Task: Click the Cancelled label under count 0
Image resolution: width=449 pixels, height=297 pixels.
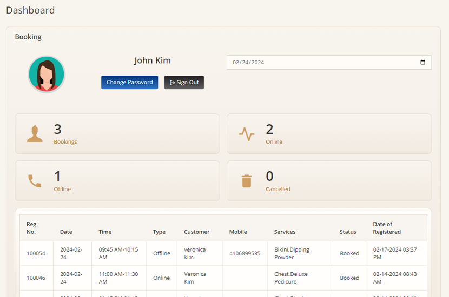Action: click(278, 190)
